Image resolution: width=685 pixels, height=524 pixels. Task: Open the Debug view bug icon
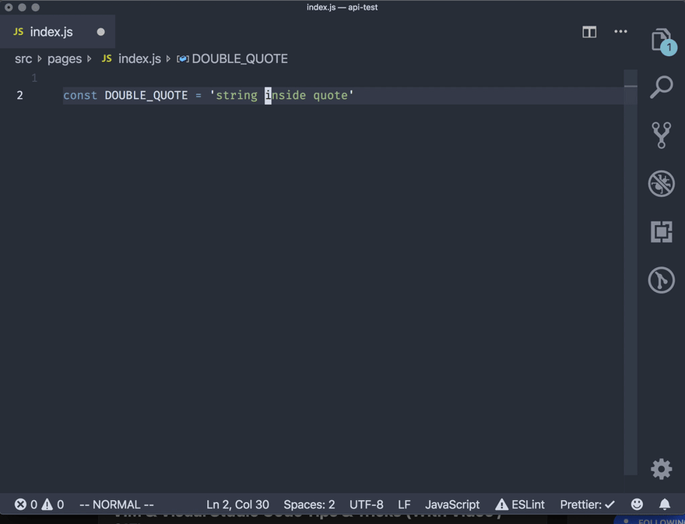[662, 184]
